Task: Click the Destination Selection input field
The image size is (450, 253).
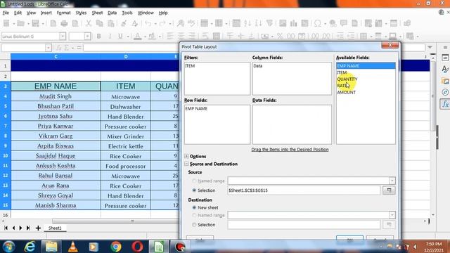Action: click(304, 225)
